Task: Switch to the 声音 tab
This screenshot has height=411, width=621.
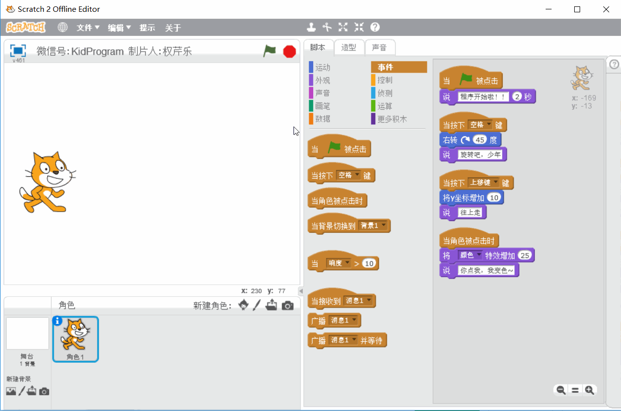Action: 380,47
